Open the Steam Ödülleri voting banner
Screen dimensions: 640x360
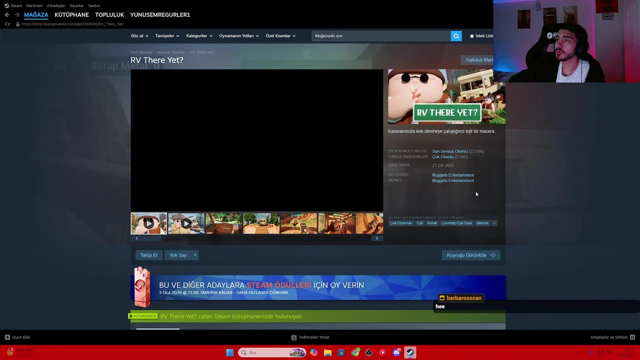318,288
